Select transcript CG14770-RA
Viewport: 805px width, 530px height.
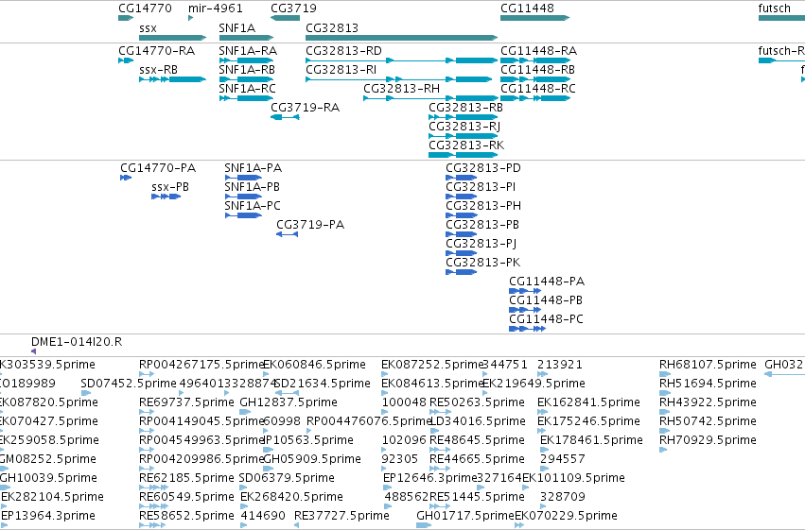[157, 51]
